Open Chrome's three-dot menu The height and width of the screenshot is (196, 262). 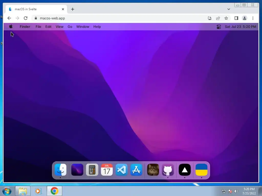253,18
